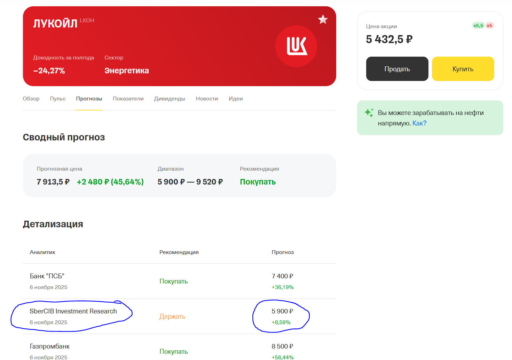Open the Обзор tab

(x=31, y=99)
